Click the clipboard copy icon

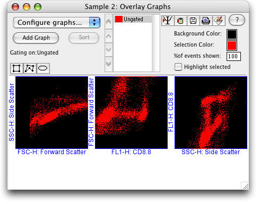pyautogui.click(x=180, y=21)
